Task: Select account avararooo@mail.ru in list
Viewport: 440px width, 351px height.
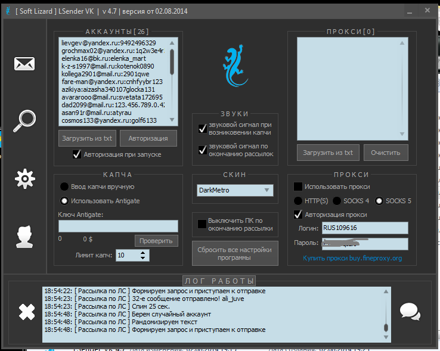Action: [x=112, y=97]
